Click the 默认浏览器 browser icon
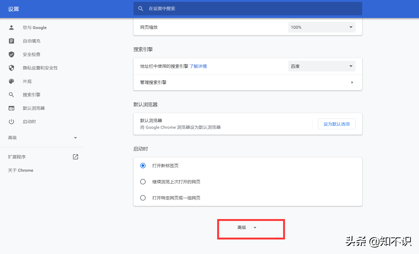The width and height of the screenshot is (419, 254). pos(11,108)
